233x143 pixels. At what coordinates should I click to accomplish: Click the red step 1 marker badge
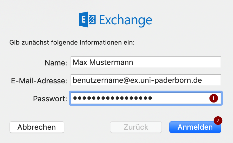tap(214, 98)
